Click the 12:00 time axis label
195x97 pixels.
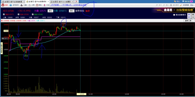(x=127, y=94)
